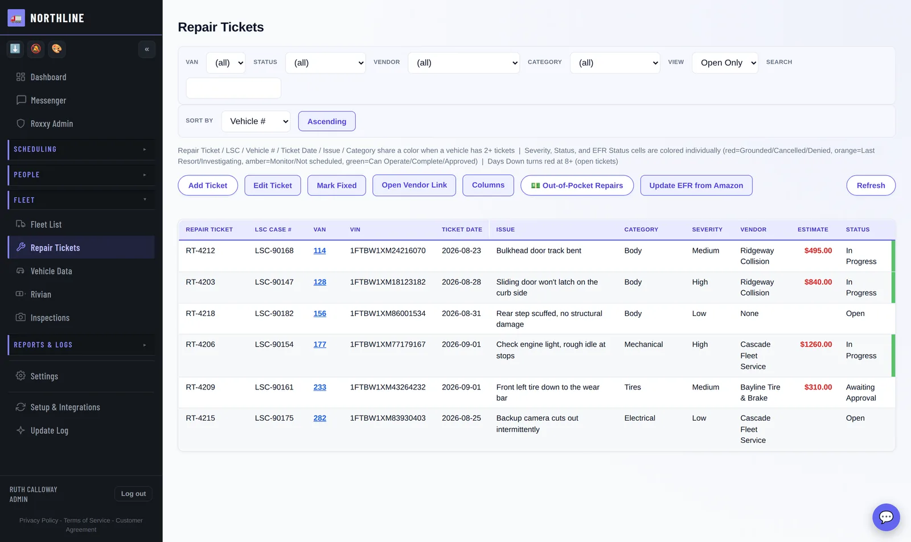Open Messenger from the sidebar
Image resolution: width=911 pixels, height=542 pixels.
(81, 100)
